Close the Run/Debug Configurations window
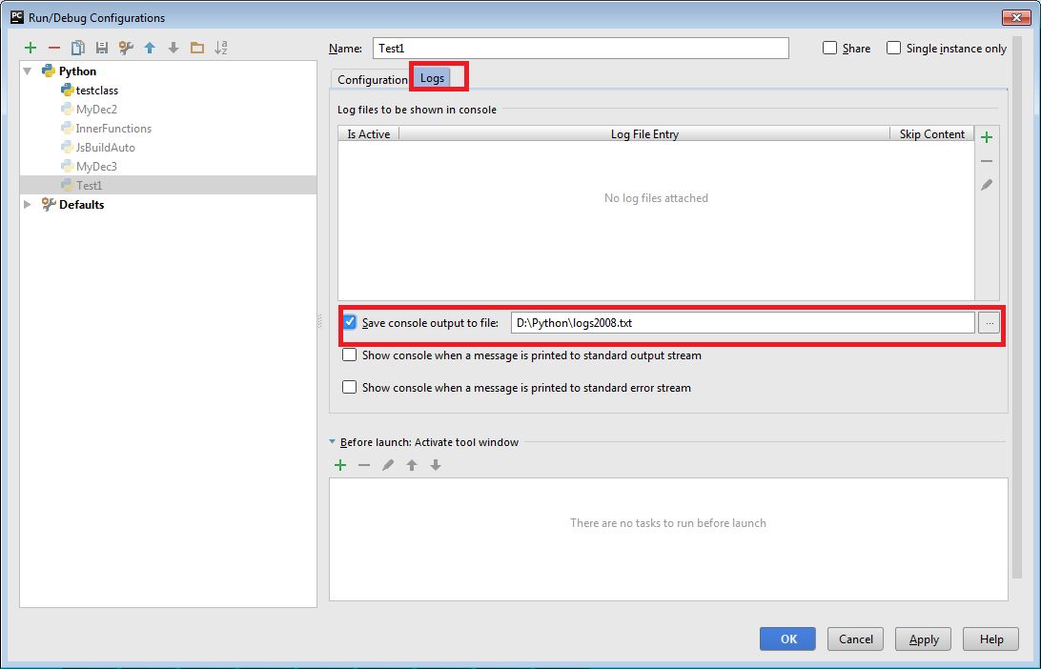 point(1015,17)
